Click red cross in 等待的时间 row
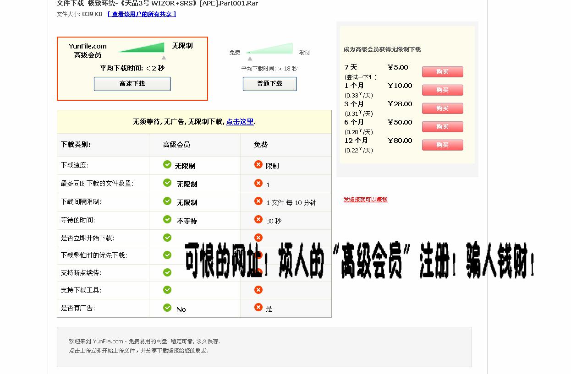 pos(258,219)
